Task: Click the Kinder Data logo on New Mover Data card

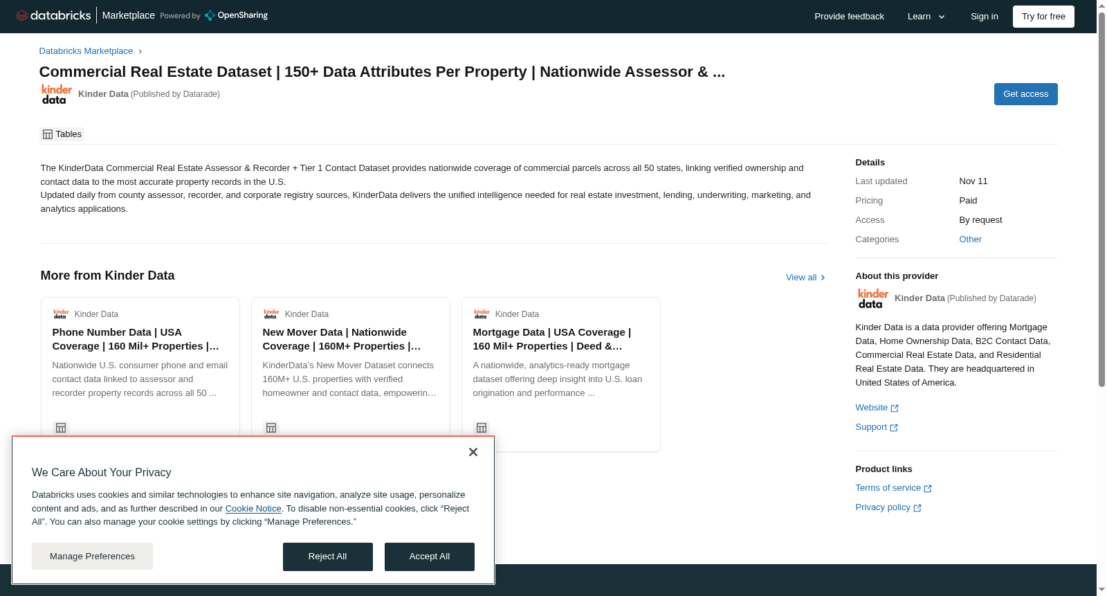Action: pos(271,314)
